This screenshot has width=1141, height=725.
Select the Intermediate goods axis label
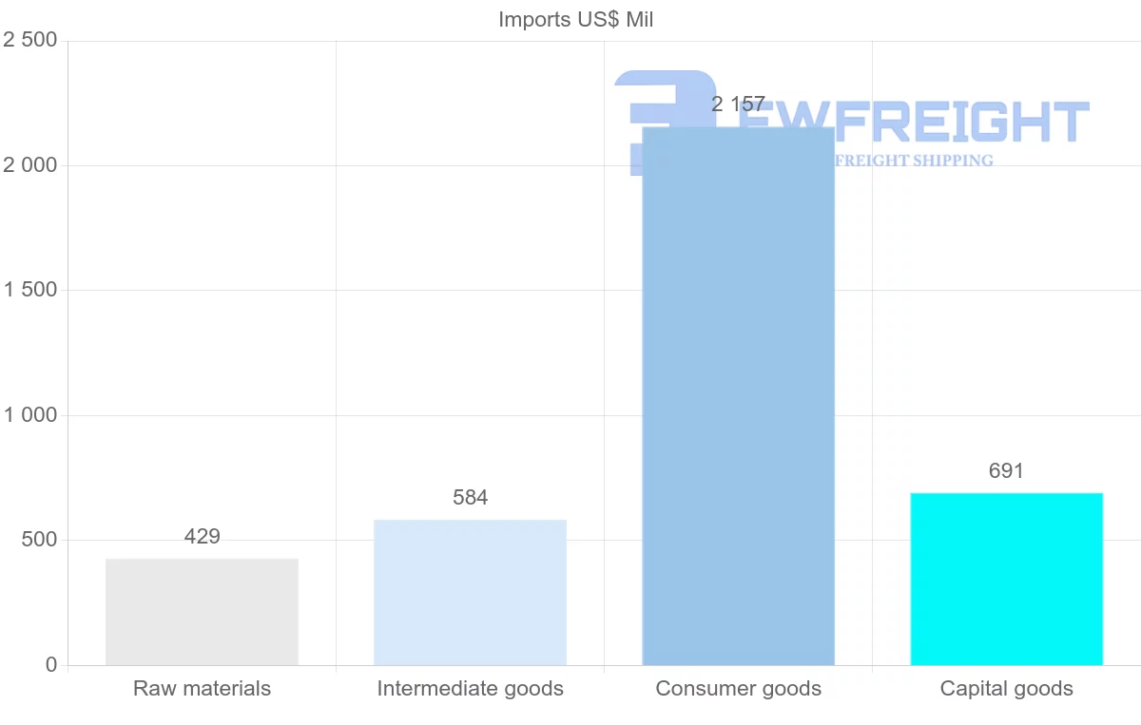point(470,689)
